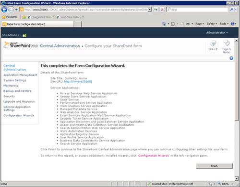The image size is (240, 187).
Task: Open the Page menu
Action: [x=200, y=24]
